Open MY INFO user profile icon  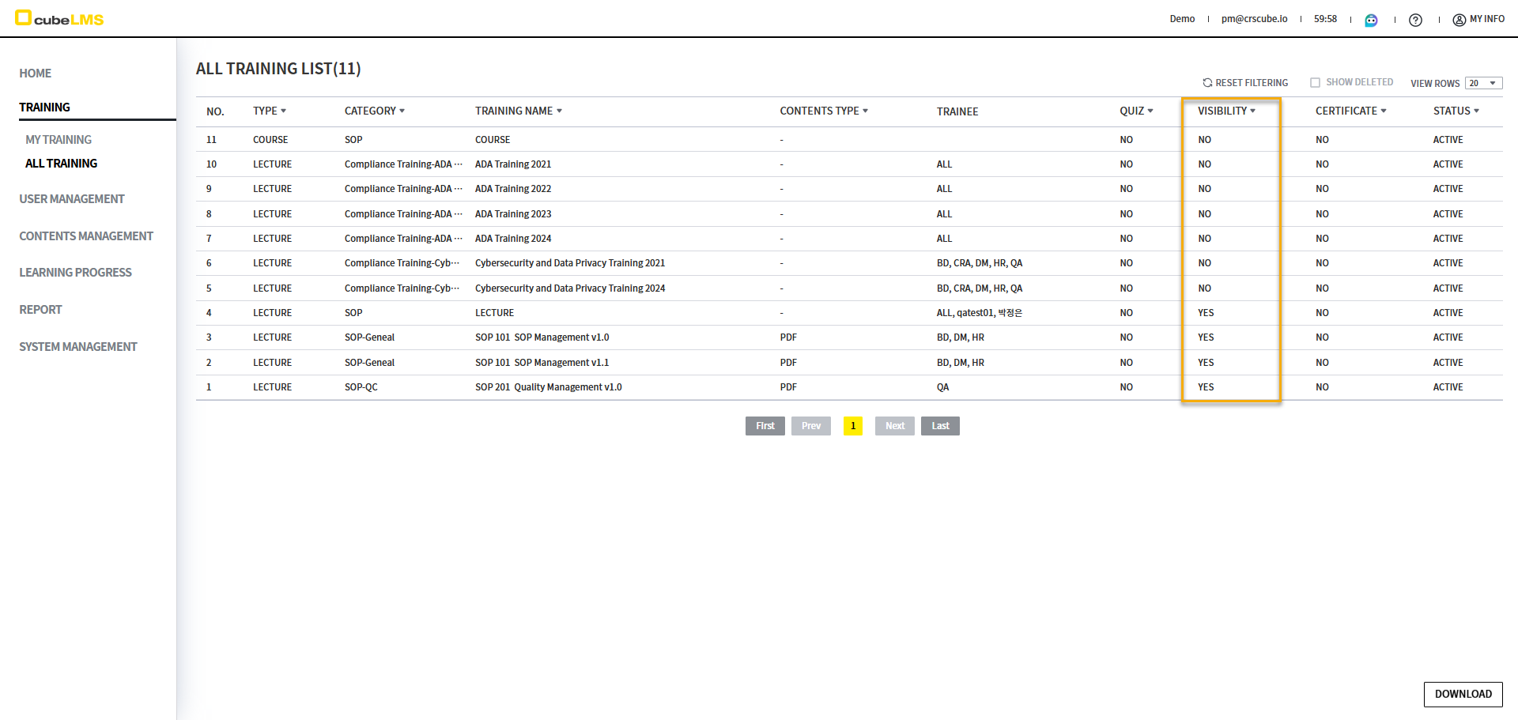(1459, 20)
